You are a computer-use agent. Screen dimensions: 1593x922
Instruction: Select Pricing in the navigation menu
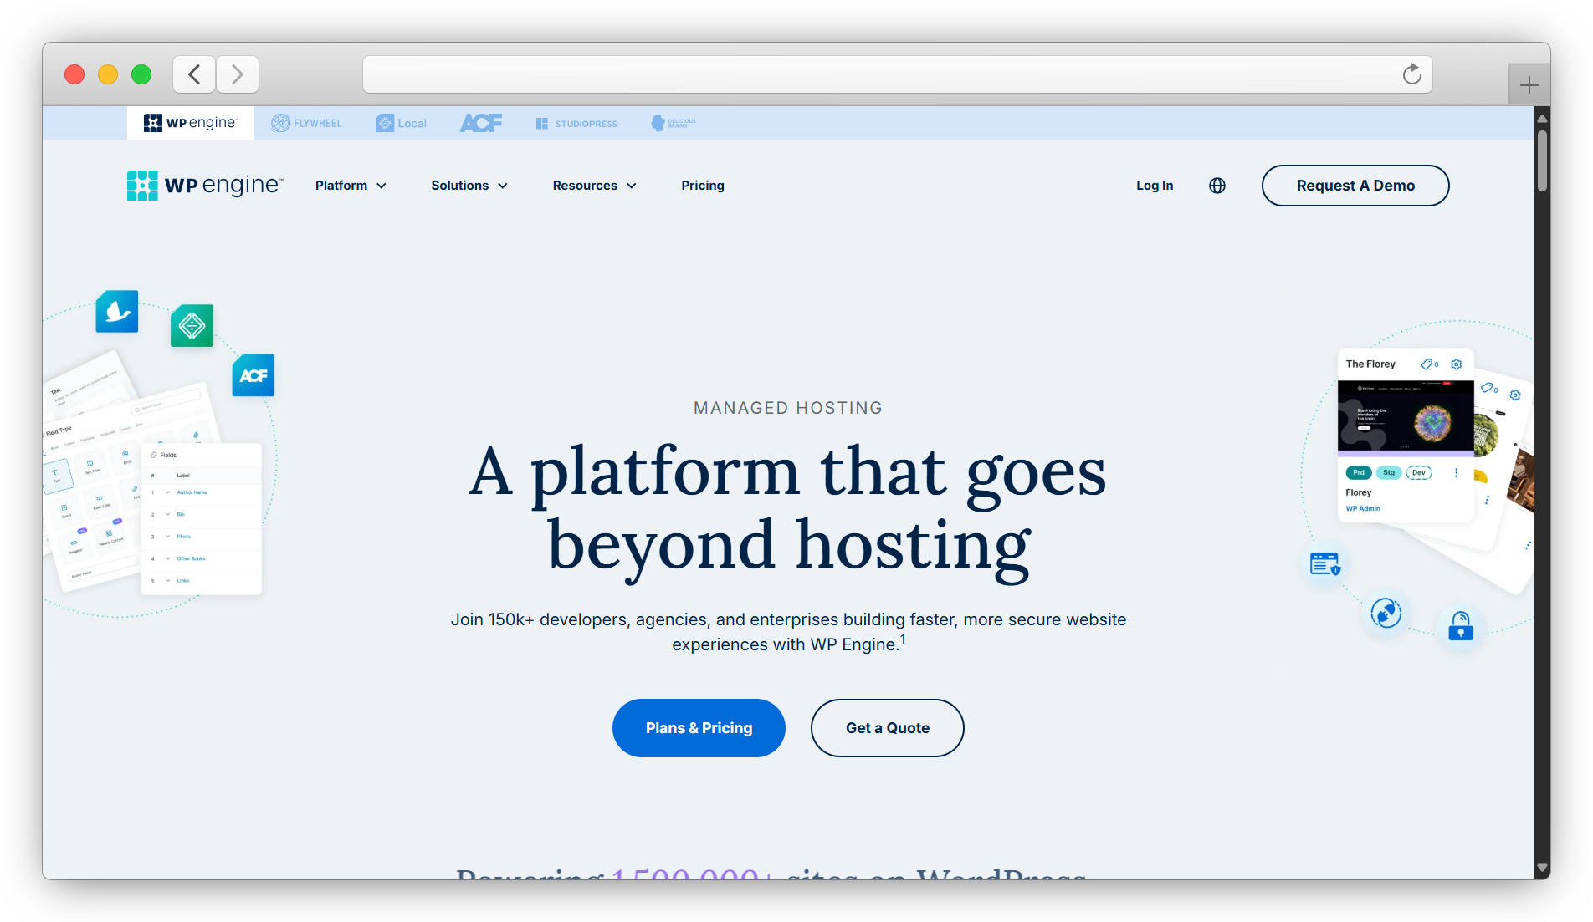[702, 186]
